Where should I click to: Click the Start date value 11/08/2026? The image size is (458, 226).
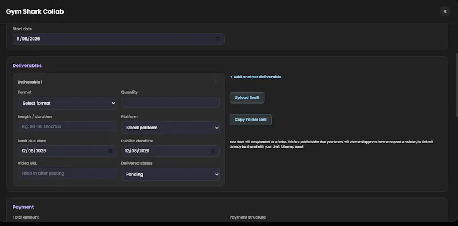pyautogui.click(x=28, y=39)
